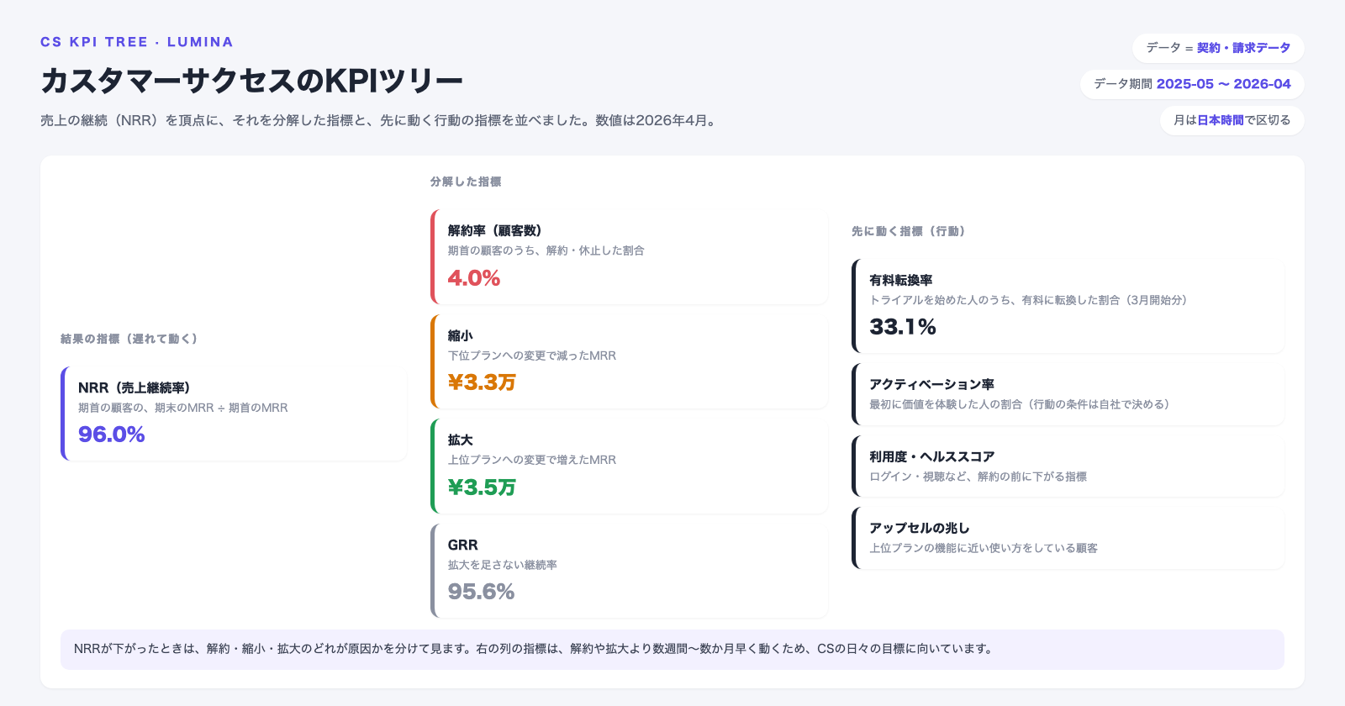This screenshot has width=1345, height=706.
Task: Click the "月は日本時間で区切る" pill
Action: coord(1232,120)
